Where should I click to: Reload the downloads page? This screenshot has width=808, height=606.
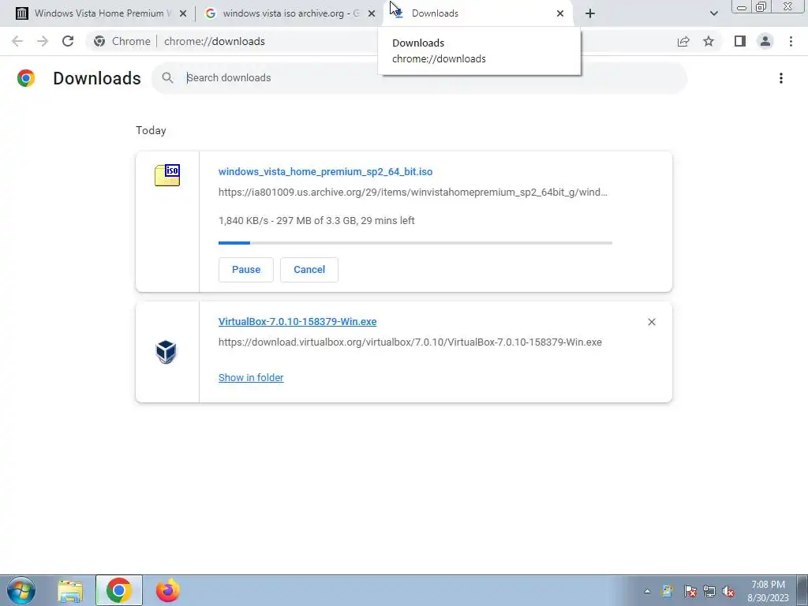tap(68, 41)
